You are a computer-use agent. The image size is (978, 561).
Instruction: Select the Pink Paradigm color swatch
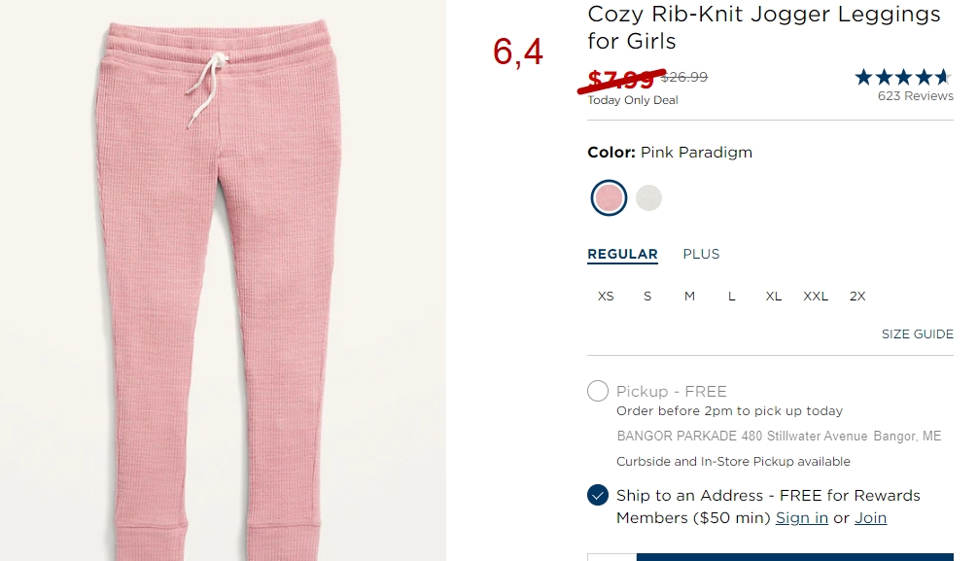tap(609, 197)
